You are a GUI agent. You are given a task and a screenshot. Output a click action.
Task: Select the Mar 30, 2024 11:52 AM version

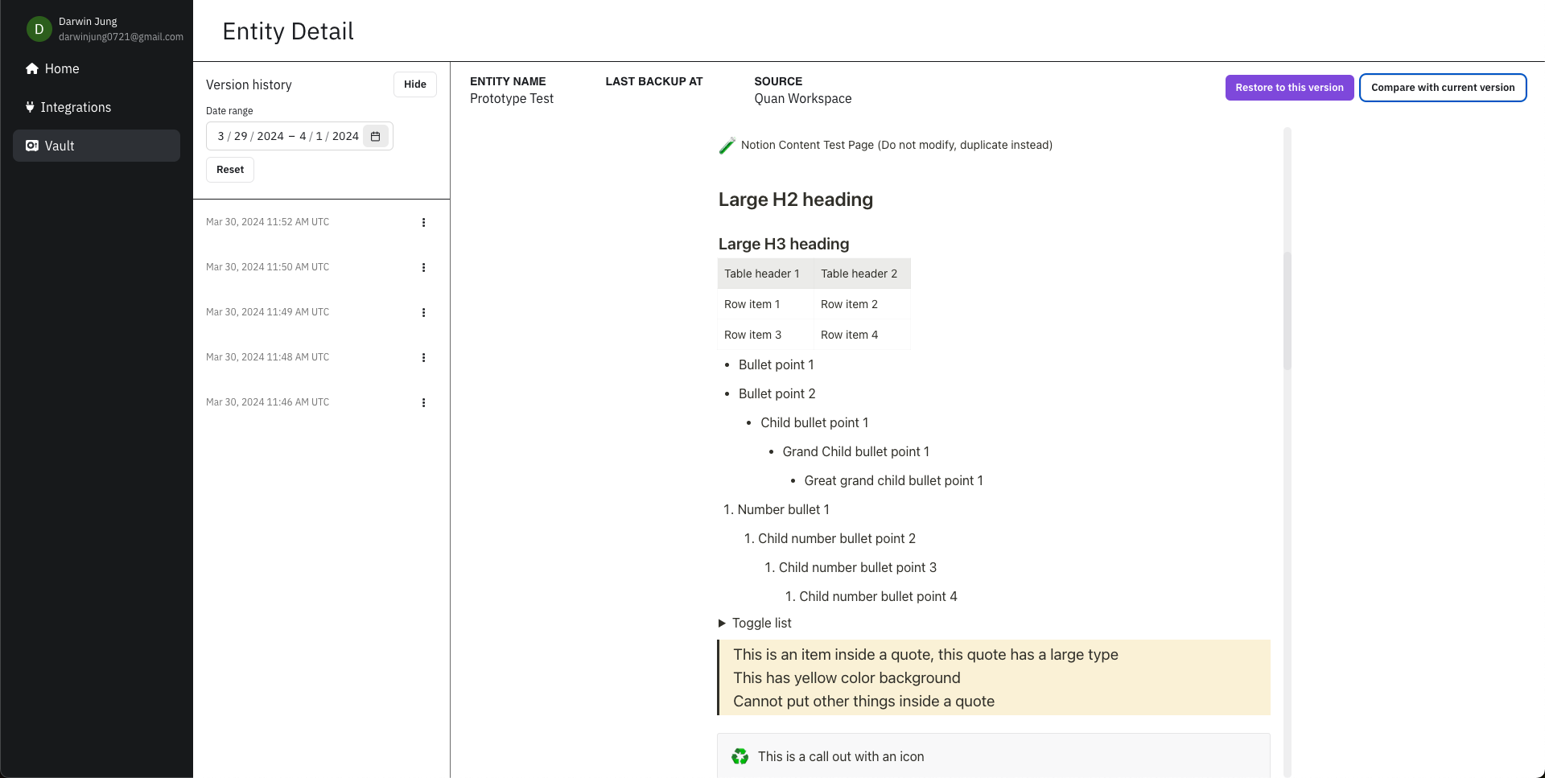[x=267, y=222]
